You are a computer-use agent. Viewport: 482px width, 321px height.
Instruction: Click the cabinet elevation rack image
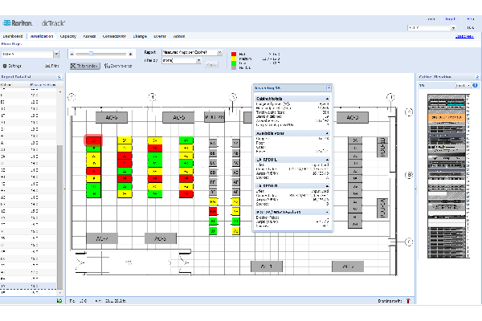(x=447, y=176)
